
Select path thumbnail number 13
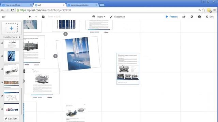click(11, 83)
